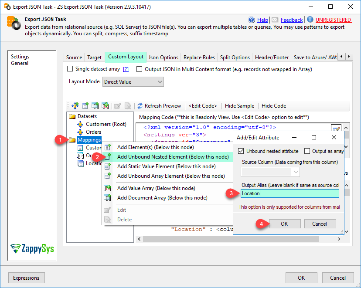Viewport: 361px width, 288px height.
Task: Switch to the Target tab
Action: 95,57
